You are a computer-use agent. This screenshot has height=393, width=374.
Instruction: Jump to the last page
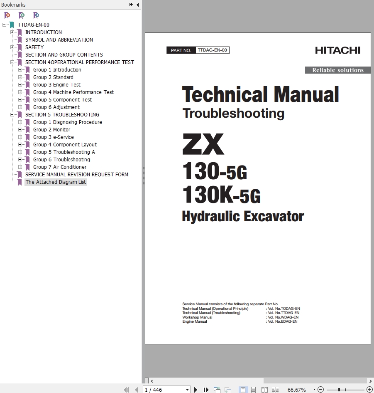click(x=206, y=390)
